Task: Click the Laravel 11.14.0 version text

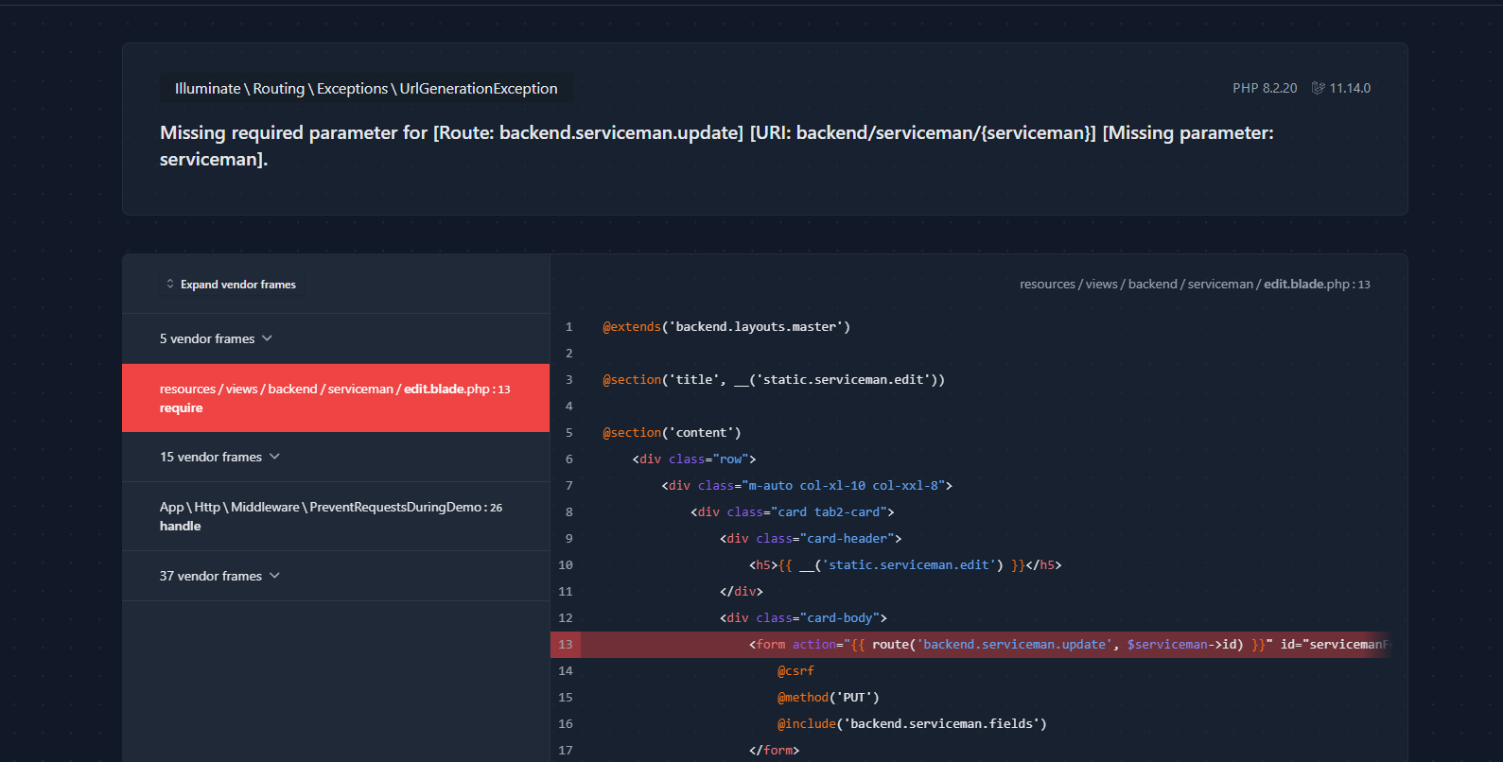Action: 1350,88
